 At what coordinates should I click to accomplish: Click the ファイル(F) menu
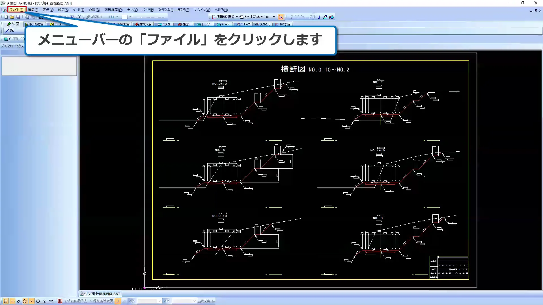click(17, 10)
